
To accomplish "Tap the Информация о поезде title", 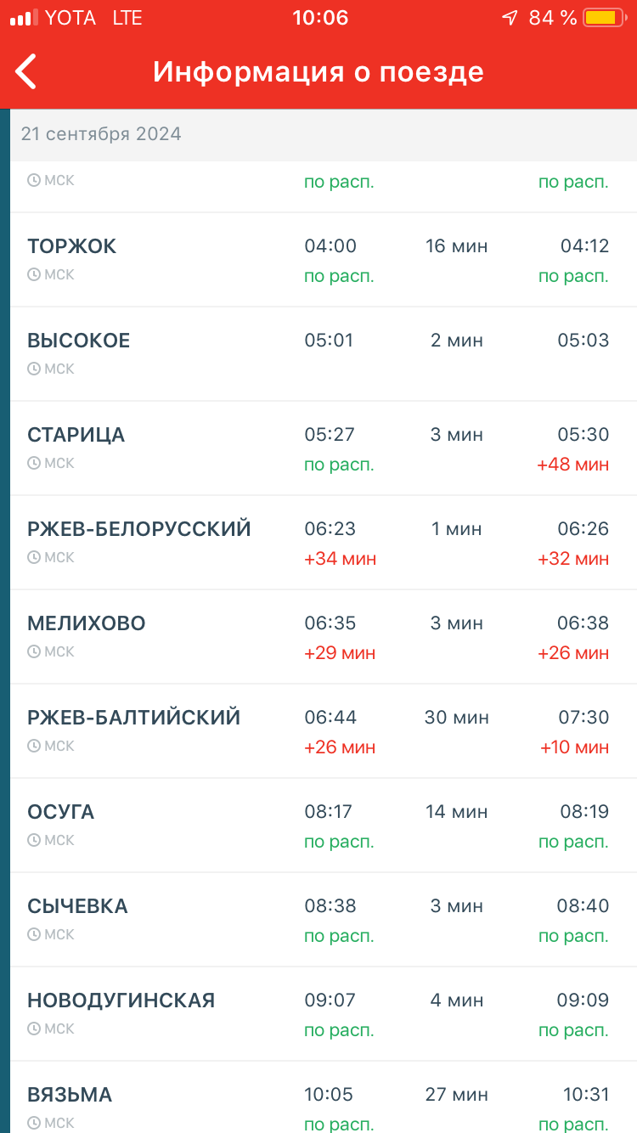I will point(318,71).
